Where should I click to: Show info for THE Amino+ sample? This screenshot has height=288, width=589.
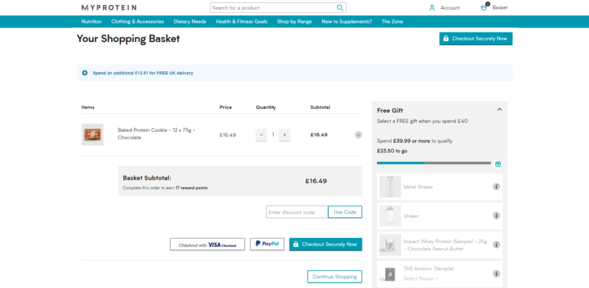(x=496, y=274)
